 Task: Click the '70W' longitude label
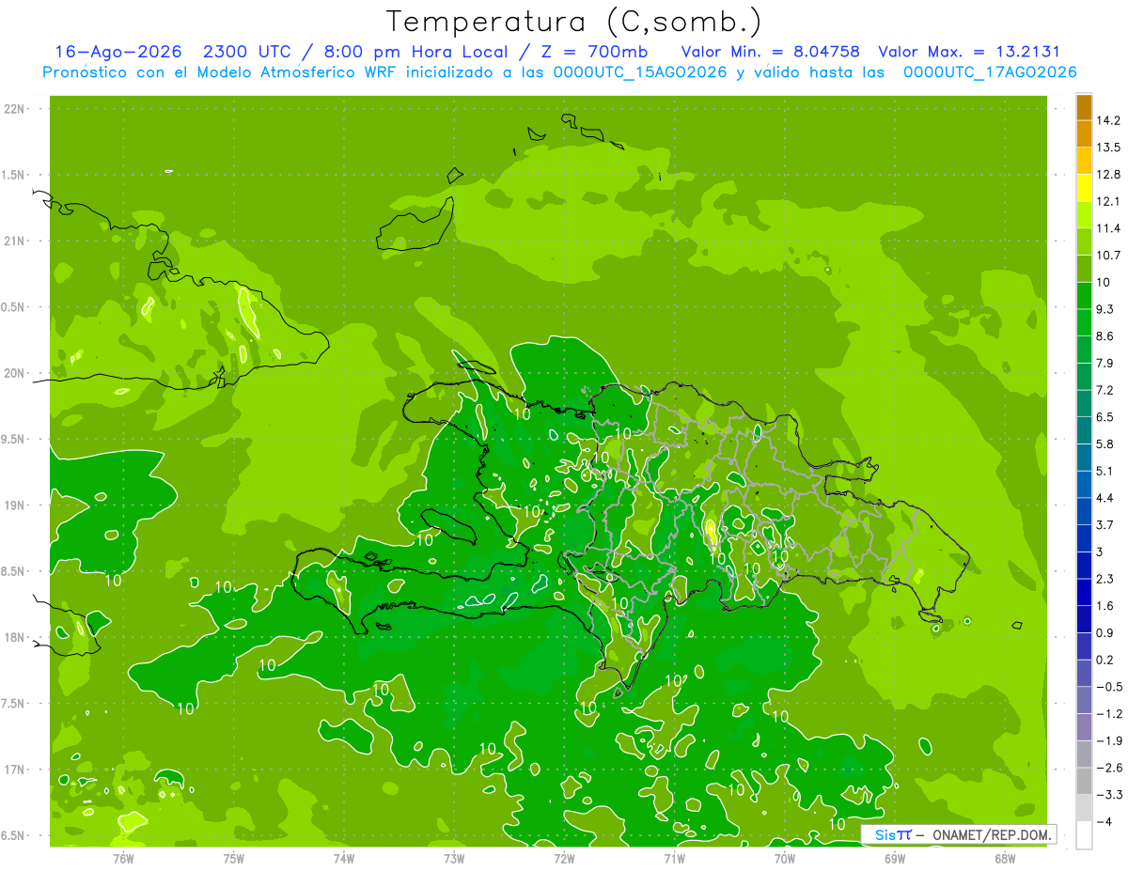[x=785, y=858]
